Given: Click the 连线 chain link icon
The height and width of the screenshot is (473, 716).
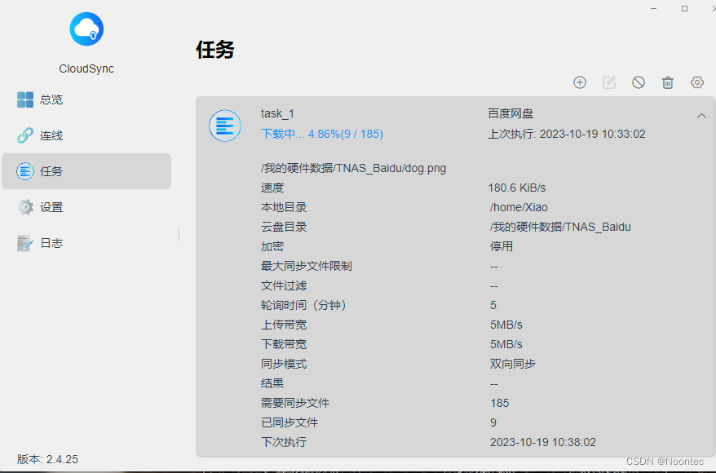Looking at the screenshot, I should coord(25,135).
